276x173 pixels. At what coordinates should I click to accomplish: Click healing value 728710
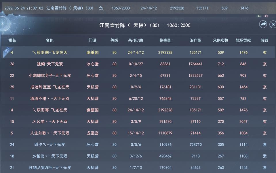point(195,145)
